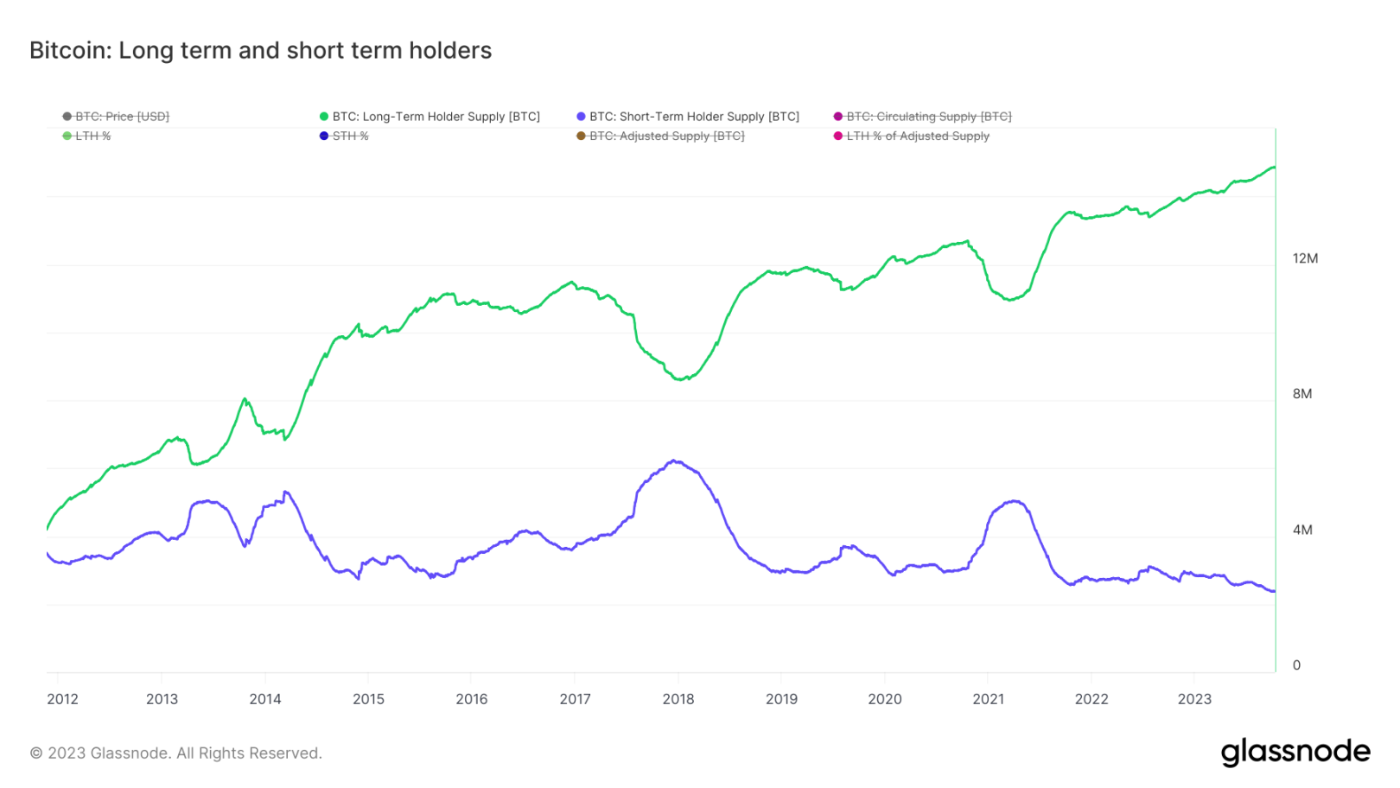Screen dimensions: 1400x788
Task: Click the magenta dot beside BTC: Circulating Supply
Action: 837,117
